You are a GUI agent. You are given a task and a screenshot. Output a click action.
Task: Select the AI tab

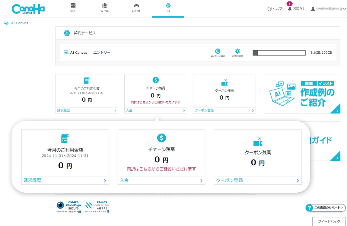point(168,8)
